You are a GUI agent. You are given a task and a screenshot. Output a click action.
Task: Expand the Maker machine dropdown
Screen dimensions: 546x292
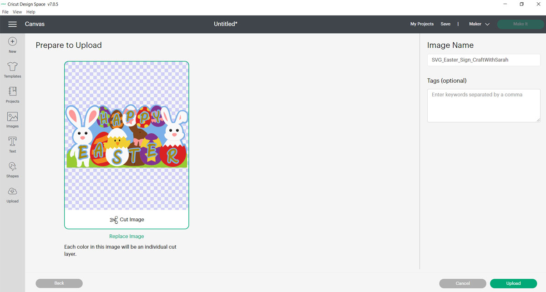[479, 24]
